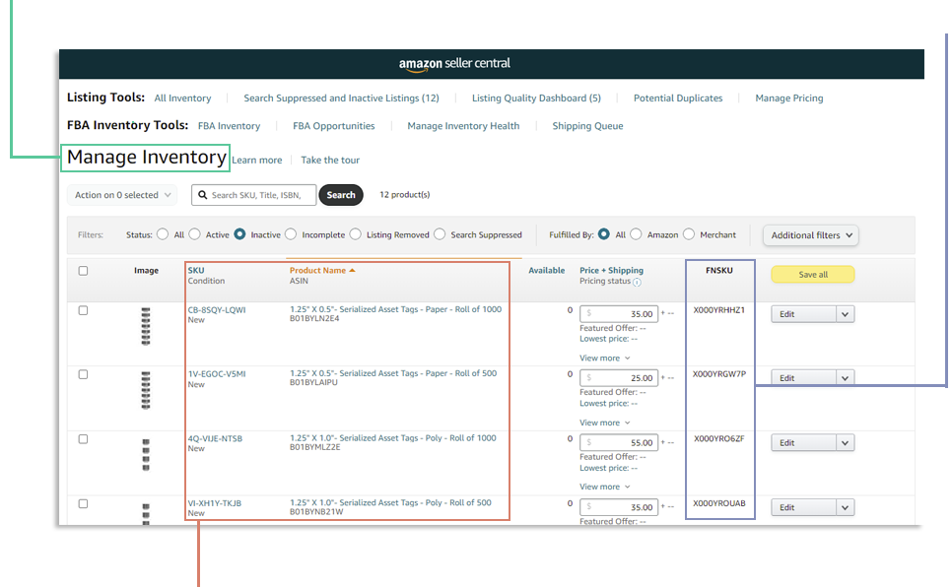Open Search Suppressed and Inactive Listings (12)
Viewport: 952px width, 587px height.
(341, 98)
